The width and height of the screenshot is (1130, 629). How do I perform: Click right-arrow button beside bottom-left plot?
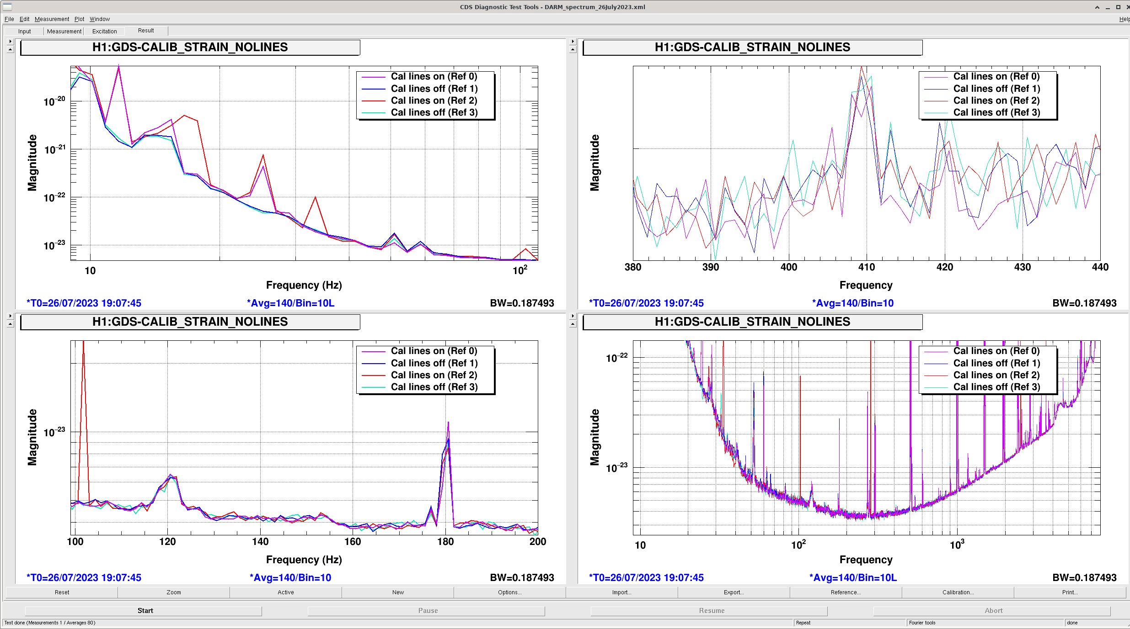point(11,316)
